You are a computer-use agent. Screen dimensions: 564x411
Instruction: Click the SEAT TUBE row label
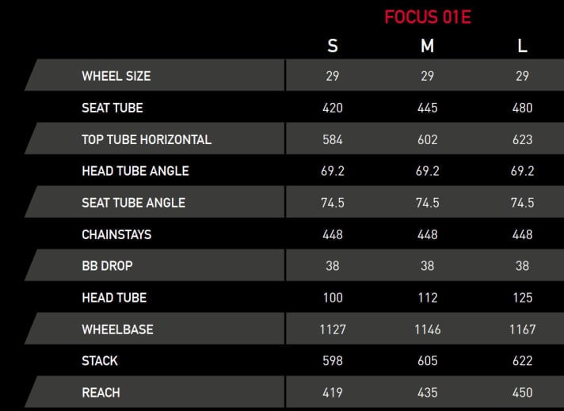tap(112, 108)
